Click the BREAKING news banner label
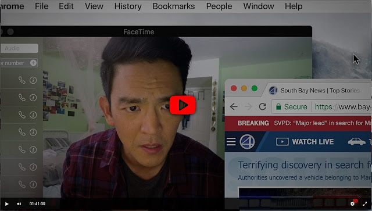Viewport: 372px width, 211px height. (253, 123)
